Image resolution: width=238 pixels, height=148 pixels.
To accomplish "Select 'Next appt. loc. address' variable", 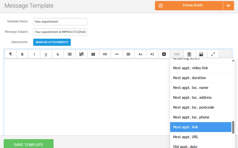I will 201,97.
